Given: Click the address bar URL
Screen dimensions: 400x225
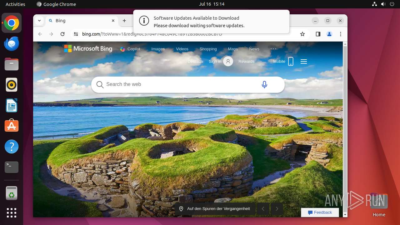Looking at the screenshot, I should click(x=152, y=34).
